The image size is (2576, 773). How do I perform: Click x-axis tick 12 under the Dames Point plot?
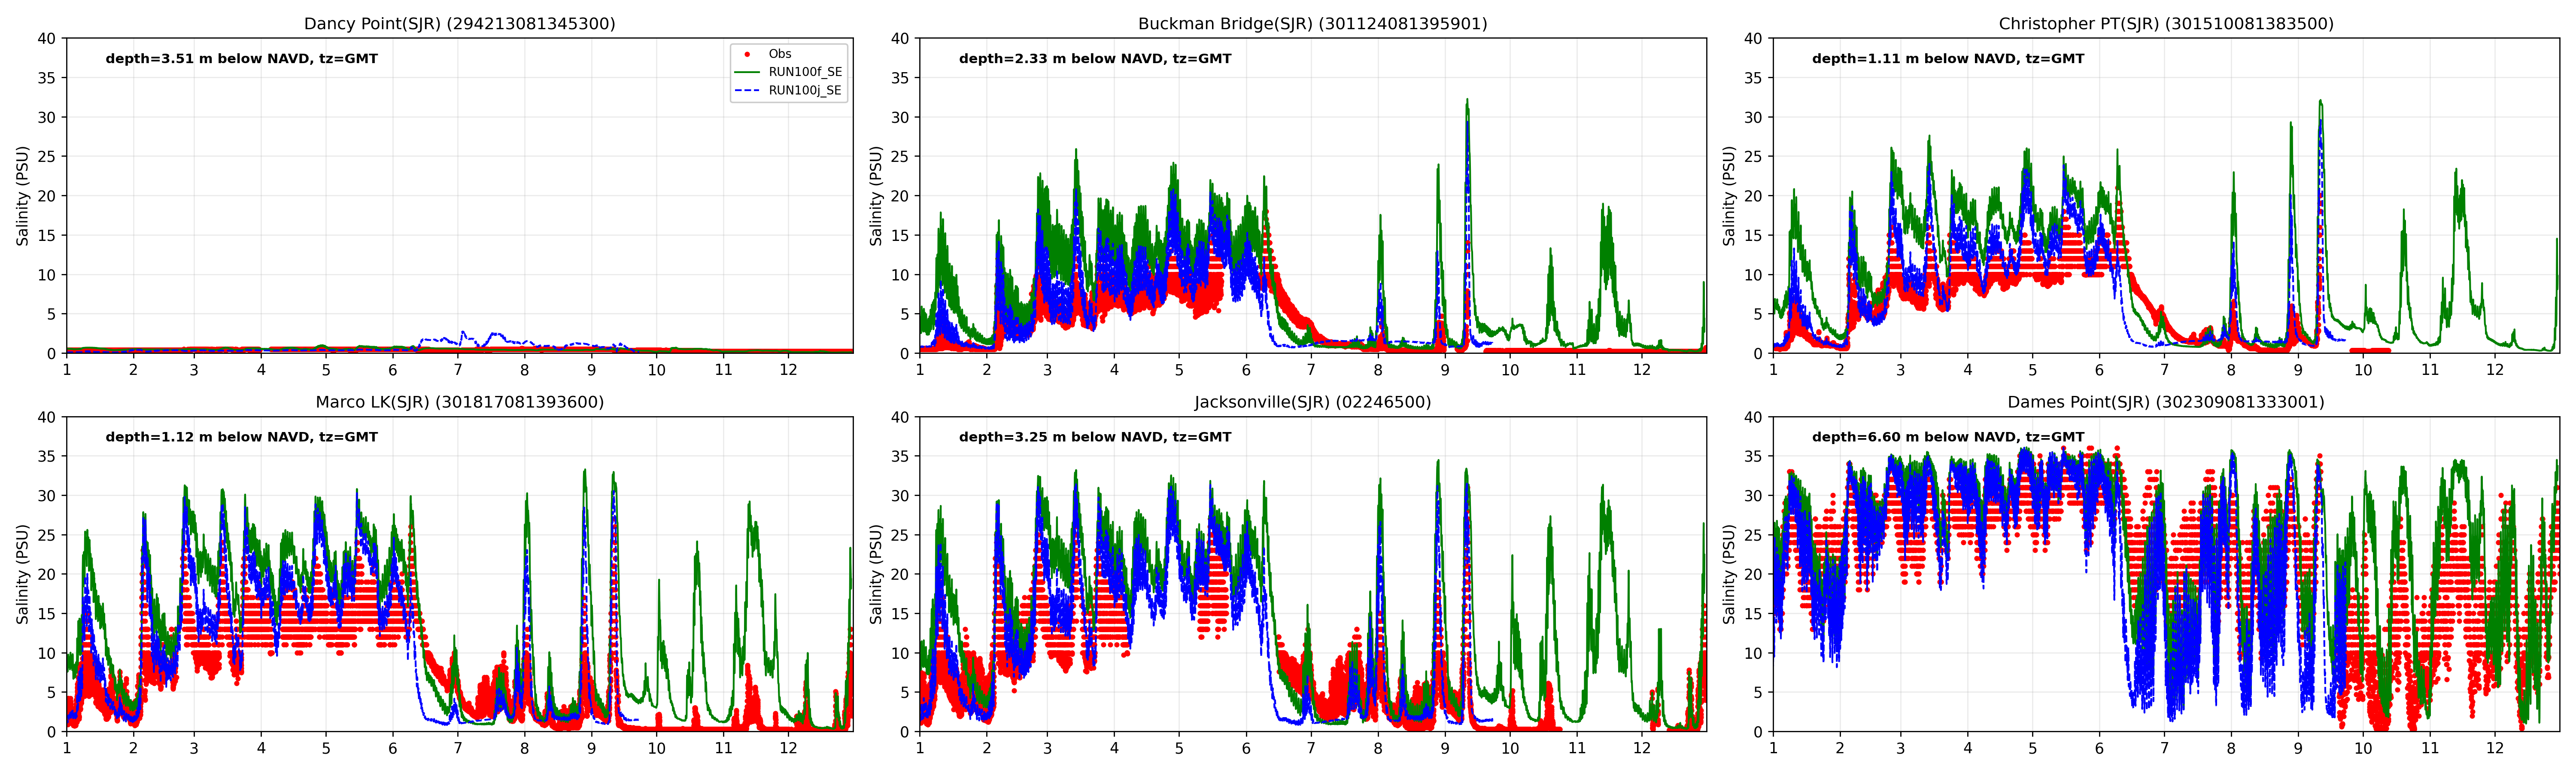click(2495, 748)
